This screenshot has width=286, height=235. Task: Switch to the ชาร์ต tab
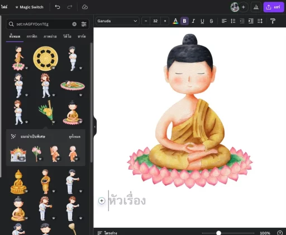pos(82,37)
